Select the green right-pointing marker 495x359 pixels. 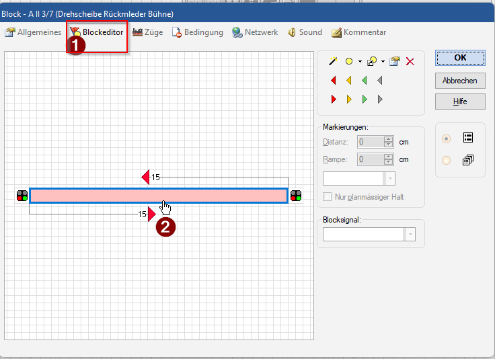coord(365,99)
